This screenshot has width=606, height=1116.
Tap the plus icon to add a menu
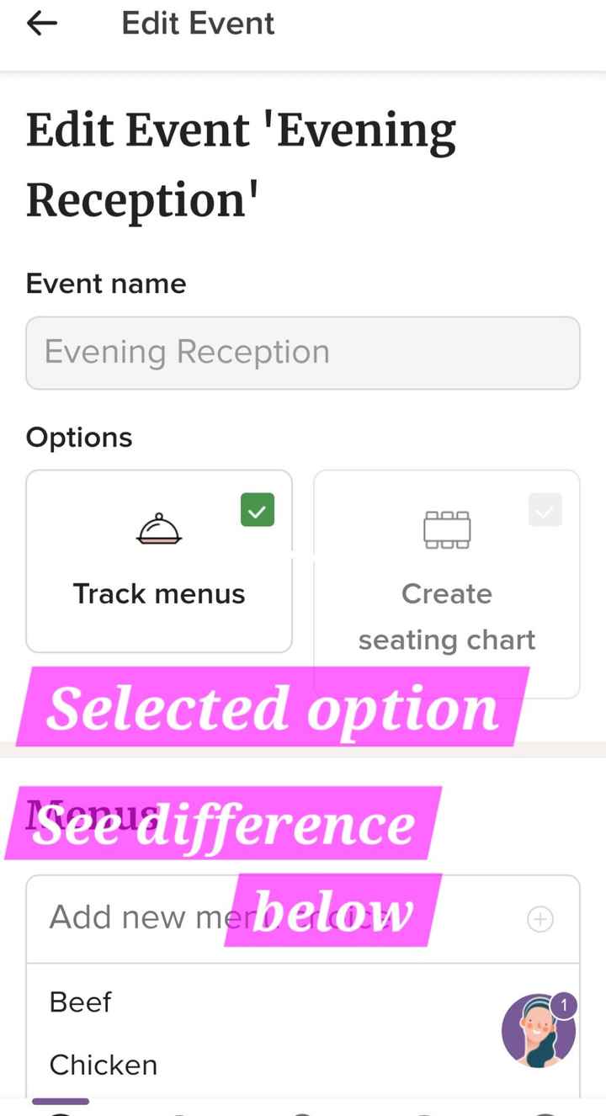(x=540, y=919)
